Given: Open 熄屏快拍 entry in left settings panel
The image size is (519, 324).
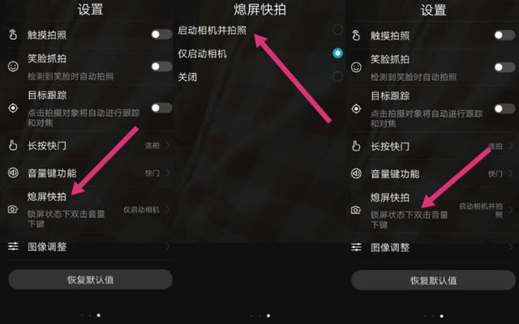Looking at the screenshot, I should coord(89,210).
